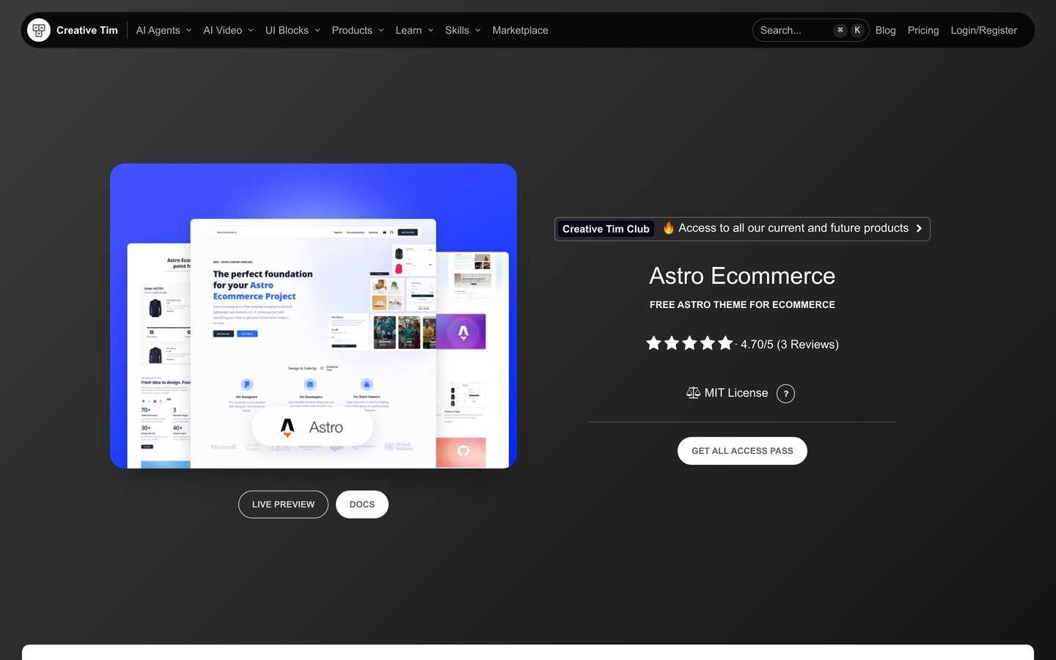Click the chevron arrow on club banner
The width and height of the screenshot is (1056, 660).
pyautogui.click(x=919, y=229)
